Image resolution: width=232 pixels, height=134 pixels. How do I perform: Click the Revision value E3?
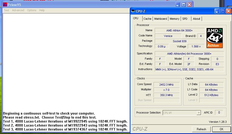coord(217,64)
